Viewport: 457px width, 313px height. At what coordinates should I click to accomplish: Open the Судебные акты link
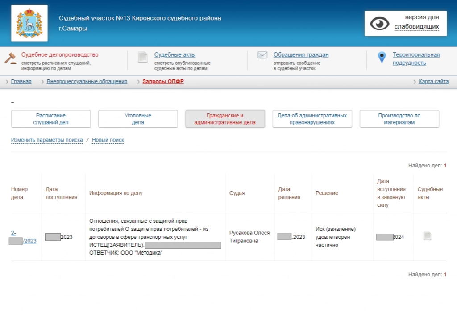click(x=174, y=54)
